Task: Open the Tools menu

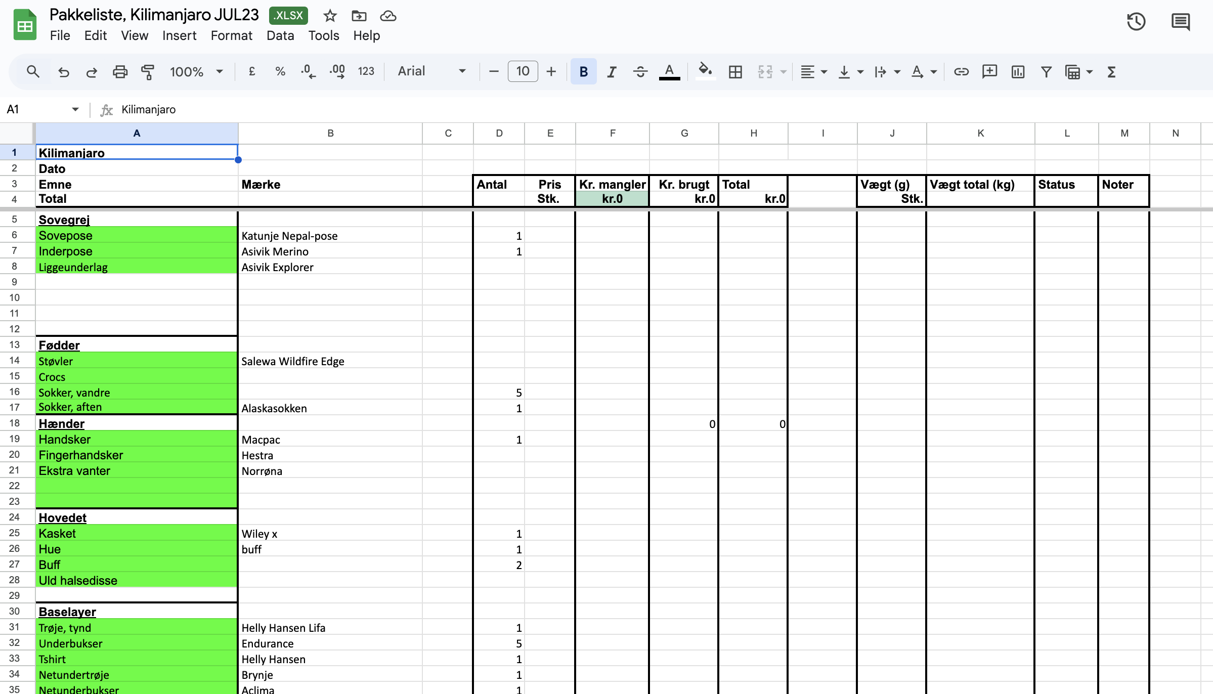Action: pyautogui.click(x=324, y=35)
